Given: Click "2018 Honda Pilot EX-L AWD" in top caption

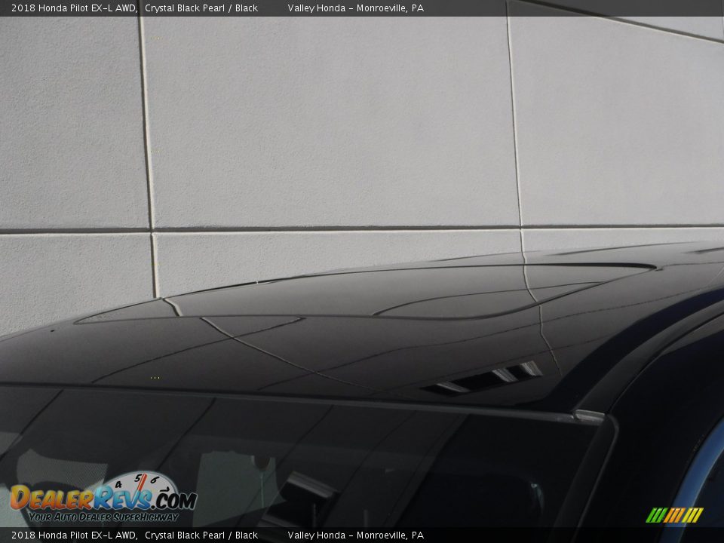Looking at the screenshot, I should pyautogui.click(x=73, y=8).
